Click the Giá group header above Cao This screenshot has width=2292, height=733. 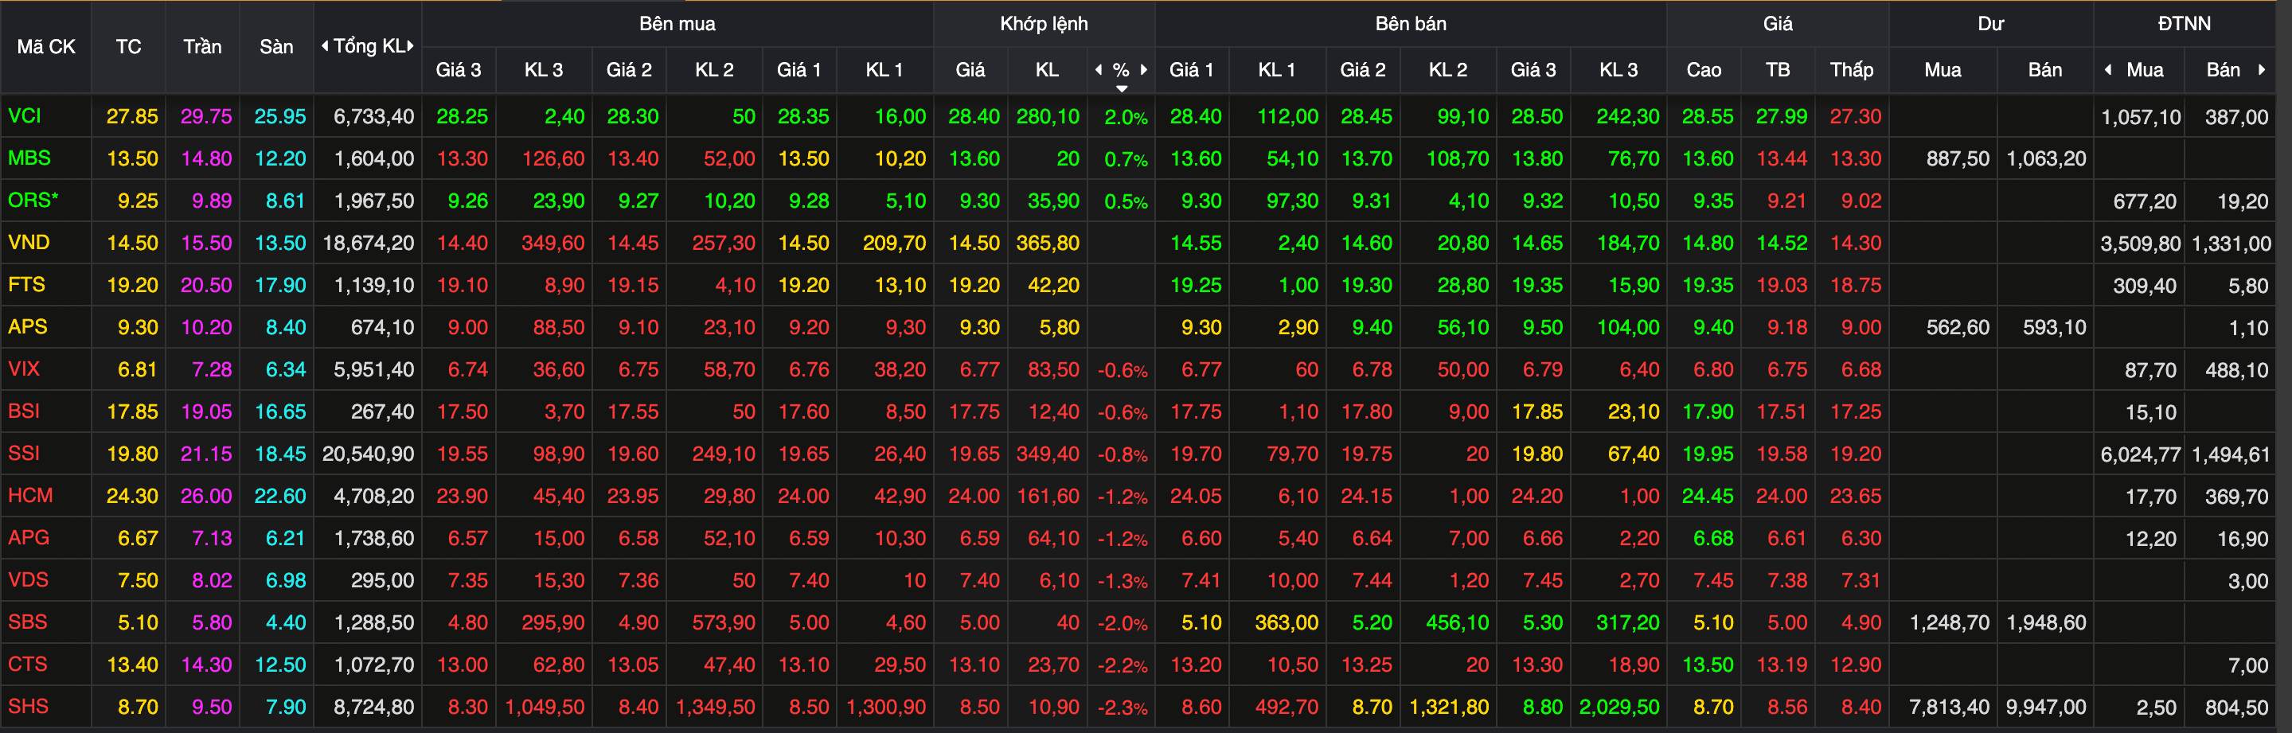click(1778, 24)
